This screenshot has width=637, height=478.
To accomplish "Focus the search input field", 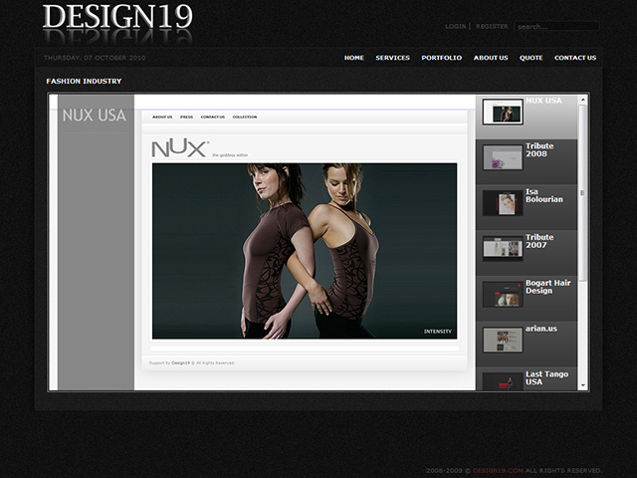I will [x=556, y=27].
